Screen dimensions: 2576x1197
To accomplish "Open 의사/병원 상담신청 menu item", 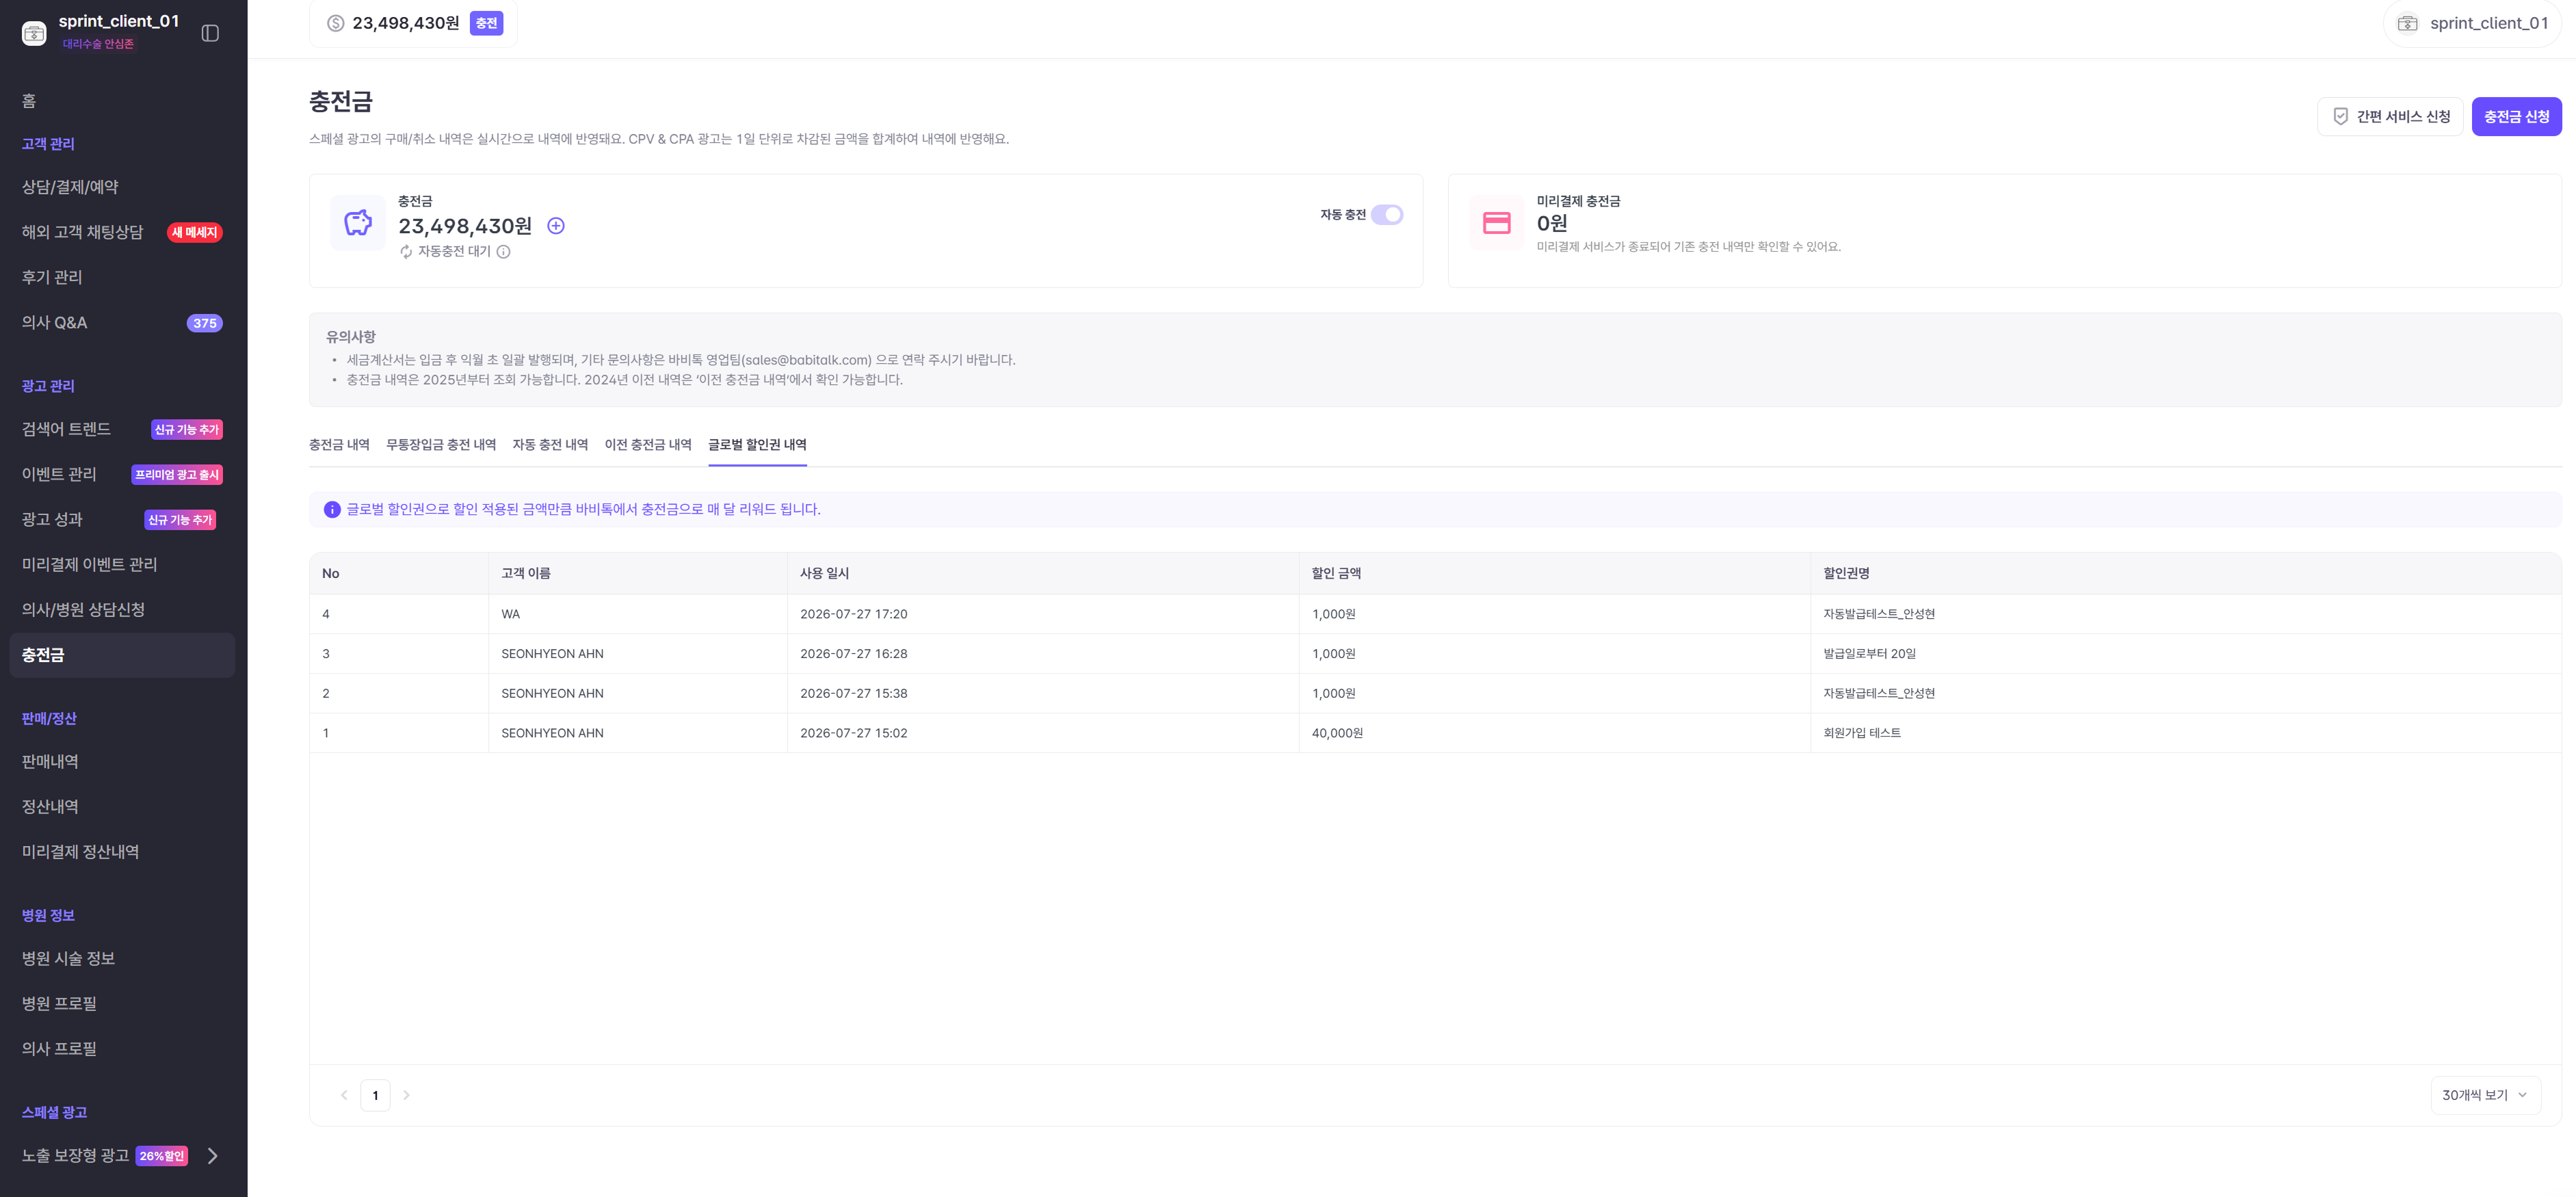I will click(122, 610).
